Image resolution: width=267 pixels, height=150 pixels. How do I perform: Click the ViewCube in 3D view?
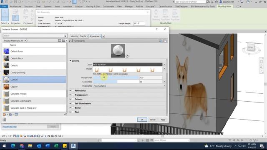click(251, 47)
